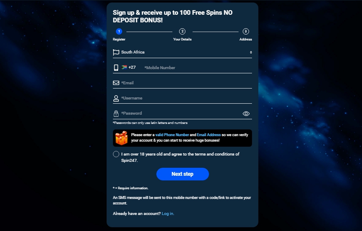
Task: Click the user silhouette icon by Username
Action: click(x=116, y=98)
